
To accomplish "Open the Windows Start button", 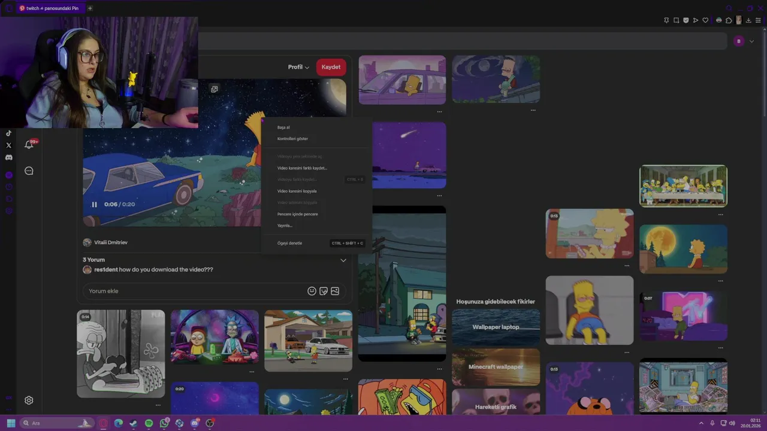I will [11, 423].
